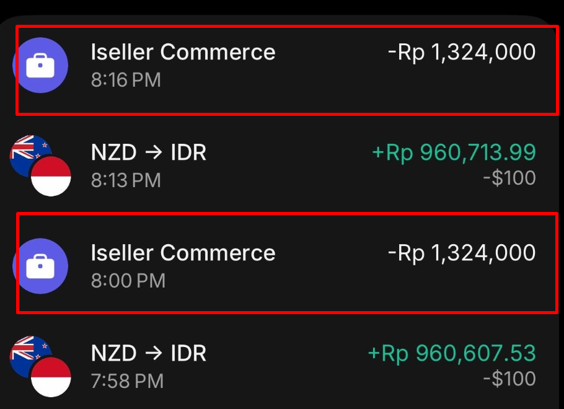
Task: Tap the +Rp 960,713.99 received amount
Action: point(454,152)
